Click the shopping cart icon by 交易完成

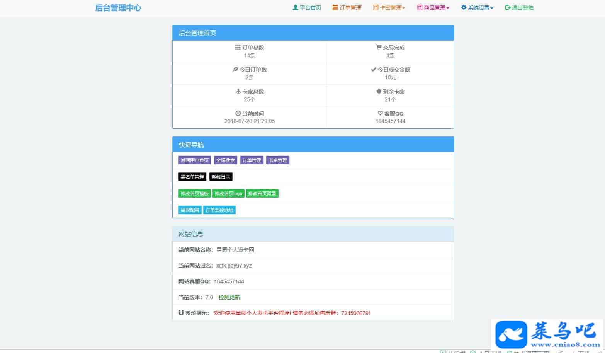[x=379, y=48]
